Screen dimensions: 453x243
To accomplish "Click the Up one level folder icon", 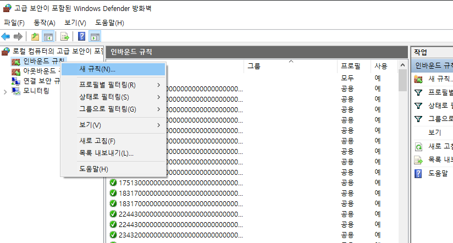I will tap(35, 37).
